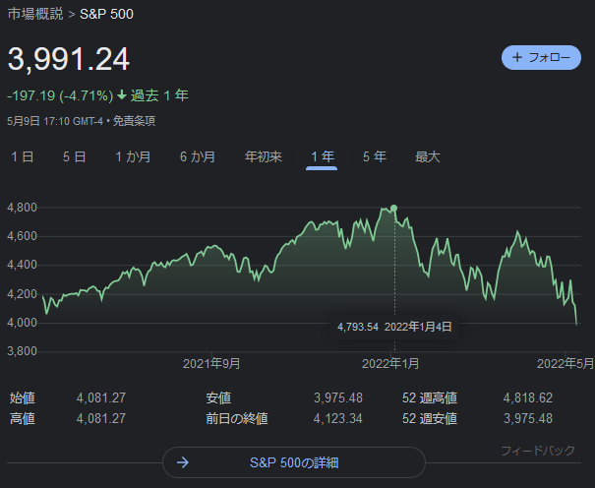Screen dimensions: 595x488
Task: Click the 52 週高値 value 4,818.62
Action: [528, 397]
